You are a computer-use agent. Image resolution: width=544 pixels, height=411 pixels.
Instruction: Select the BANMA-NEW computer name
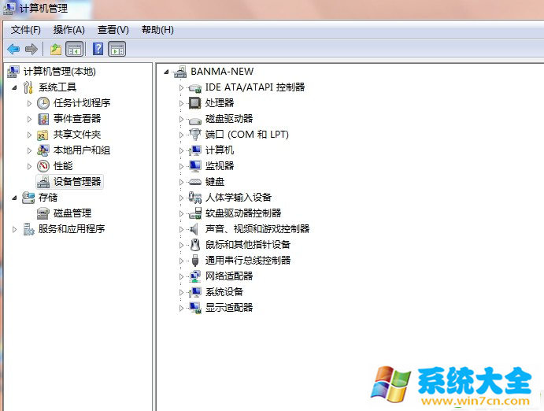pos(222,72)
